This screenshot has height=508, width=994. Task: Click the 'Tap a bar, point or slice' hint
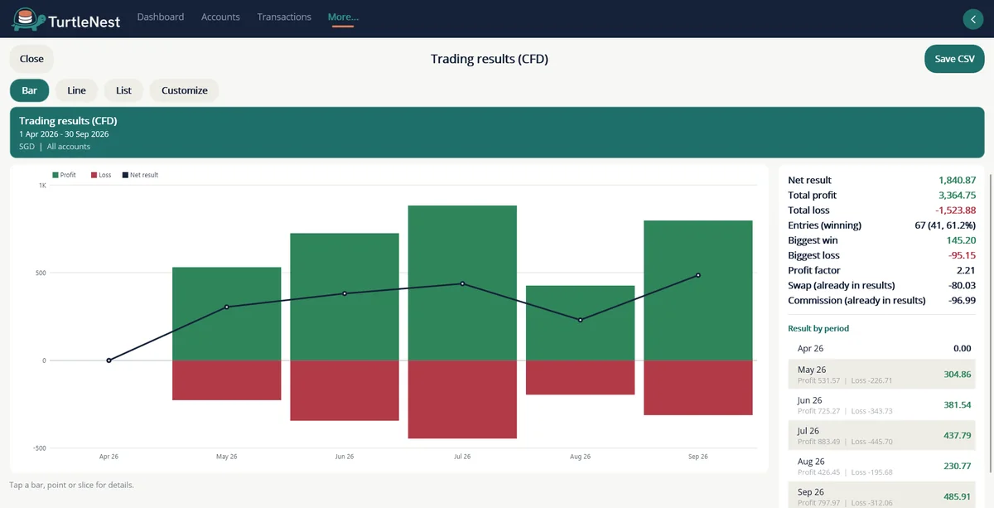[71, 485]
